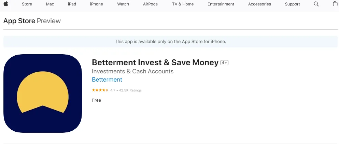This screenshot has width=339, height=144.
Task: Click the star rating icons
Action: (100, 90)
